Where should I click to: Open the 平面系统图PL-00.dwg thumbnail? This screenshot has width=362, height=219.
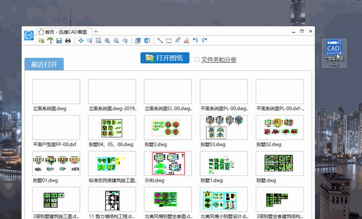tap(224, 92)
